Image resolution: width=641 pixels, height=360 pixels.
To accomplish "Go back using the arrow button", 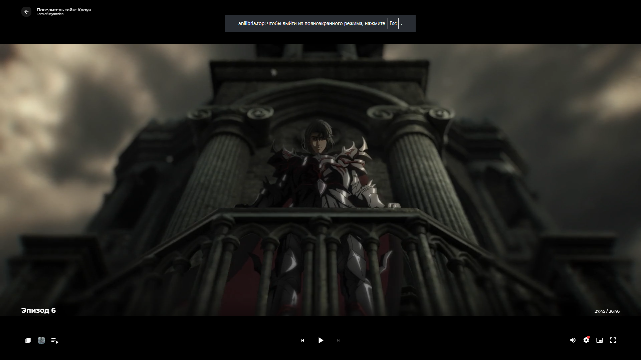I will pyautogui.click(x=26, y=12).
